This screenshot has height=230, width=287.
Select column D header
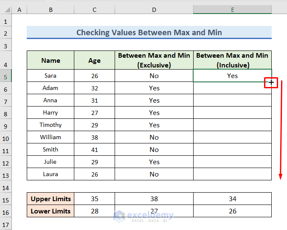(x=154, y=10)
